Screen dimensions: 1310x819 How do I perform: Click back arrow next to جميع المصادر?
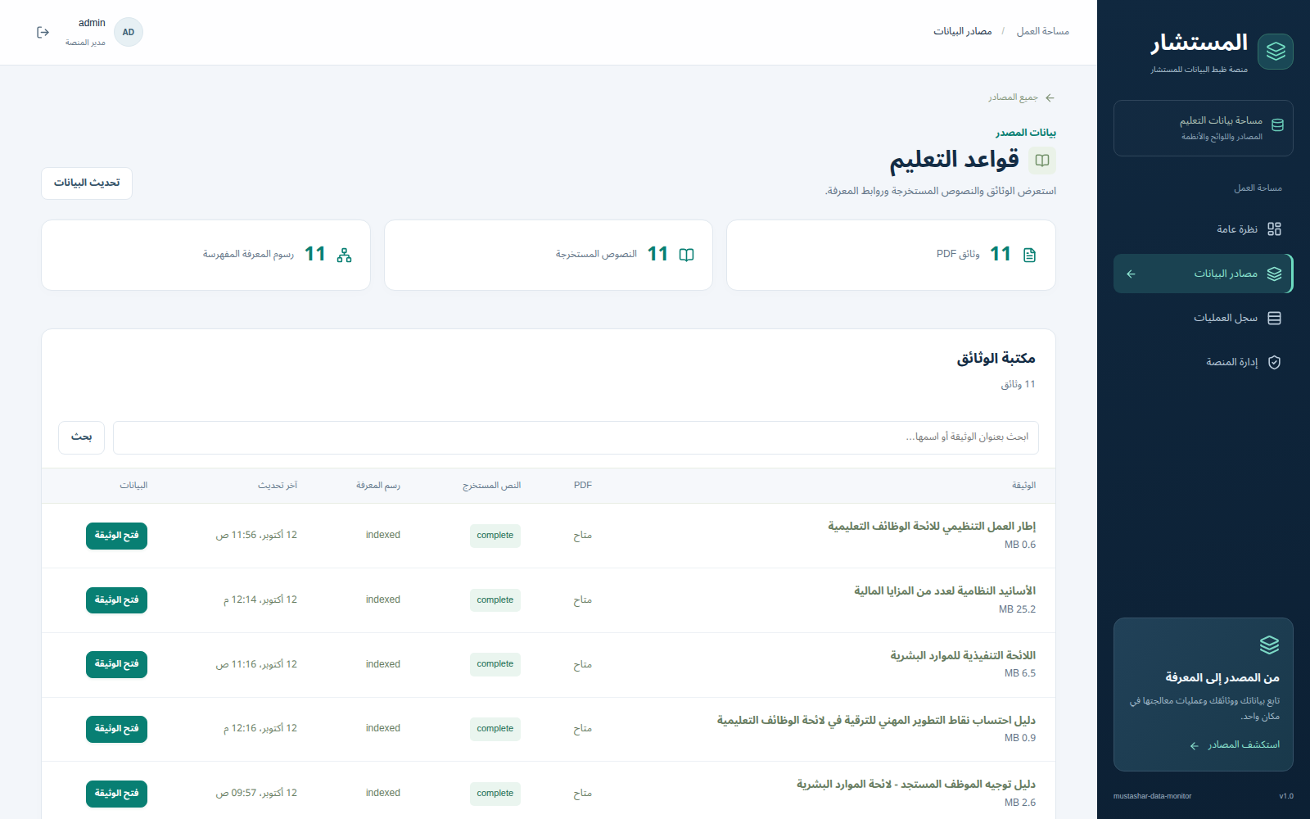(x=1050, y=97)
